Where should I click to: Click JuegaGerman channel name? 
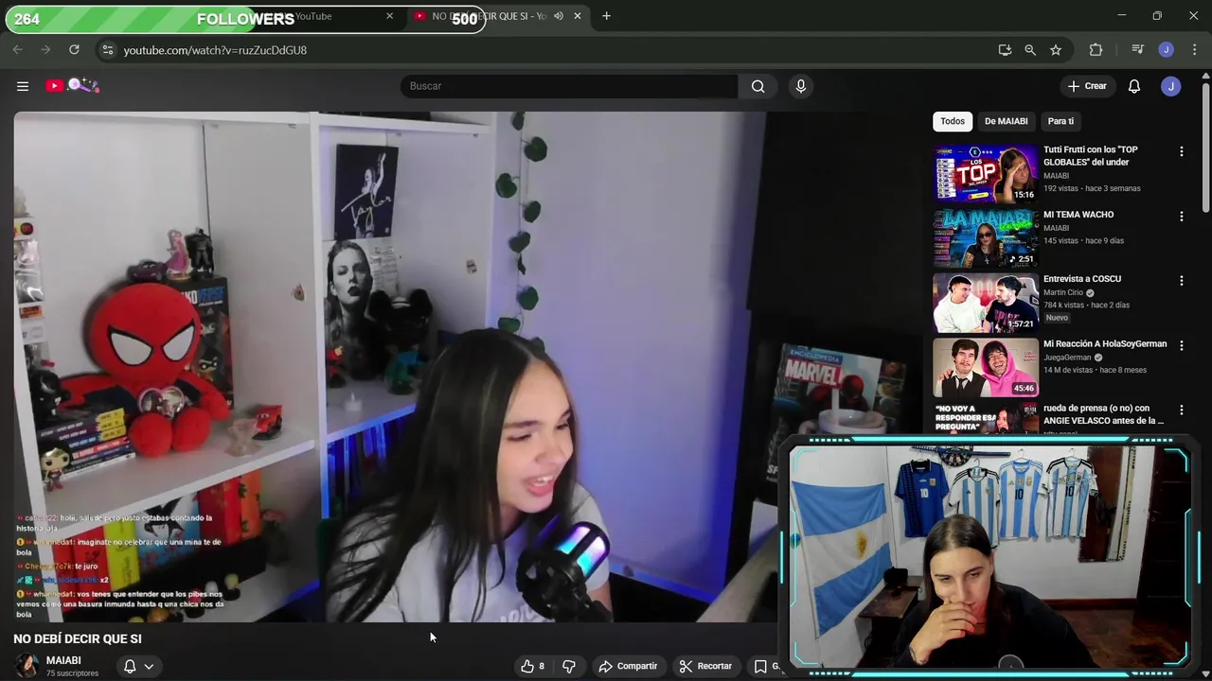coord(1067,358)
